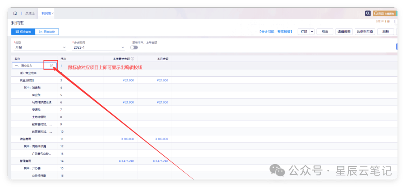Click the edit pencil icon beside 营业收入
405x187 pixels.
(52, 65)
